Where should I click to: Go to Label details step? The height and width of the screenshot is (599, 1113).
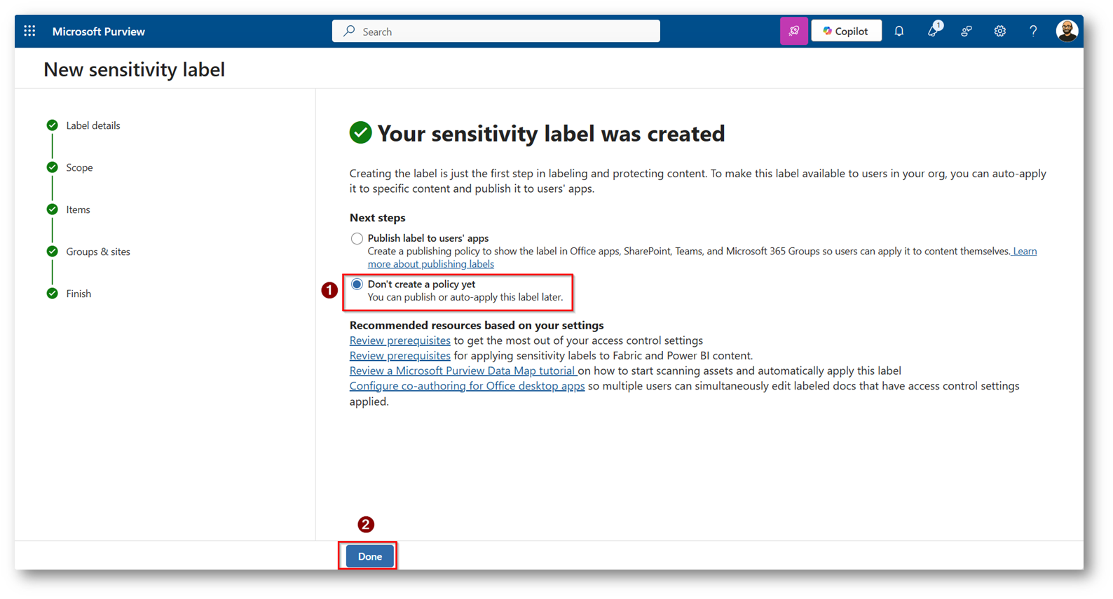[x=93, y=125]
